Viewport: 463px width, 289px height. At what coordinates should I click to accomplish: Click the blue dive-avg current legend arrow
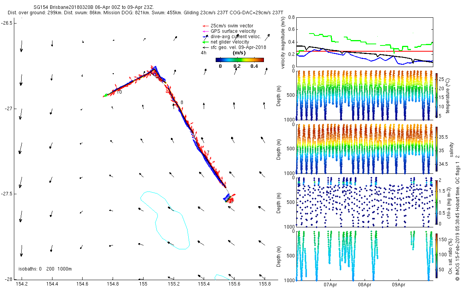(204, 37)
